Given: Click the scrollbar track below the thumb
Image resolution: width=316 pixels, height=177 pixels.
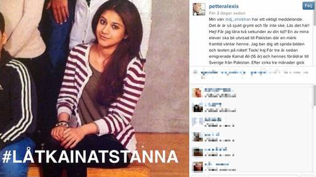Looking at the screenshot, I should [314, 139].
